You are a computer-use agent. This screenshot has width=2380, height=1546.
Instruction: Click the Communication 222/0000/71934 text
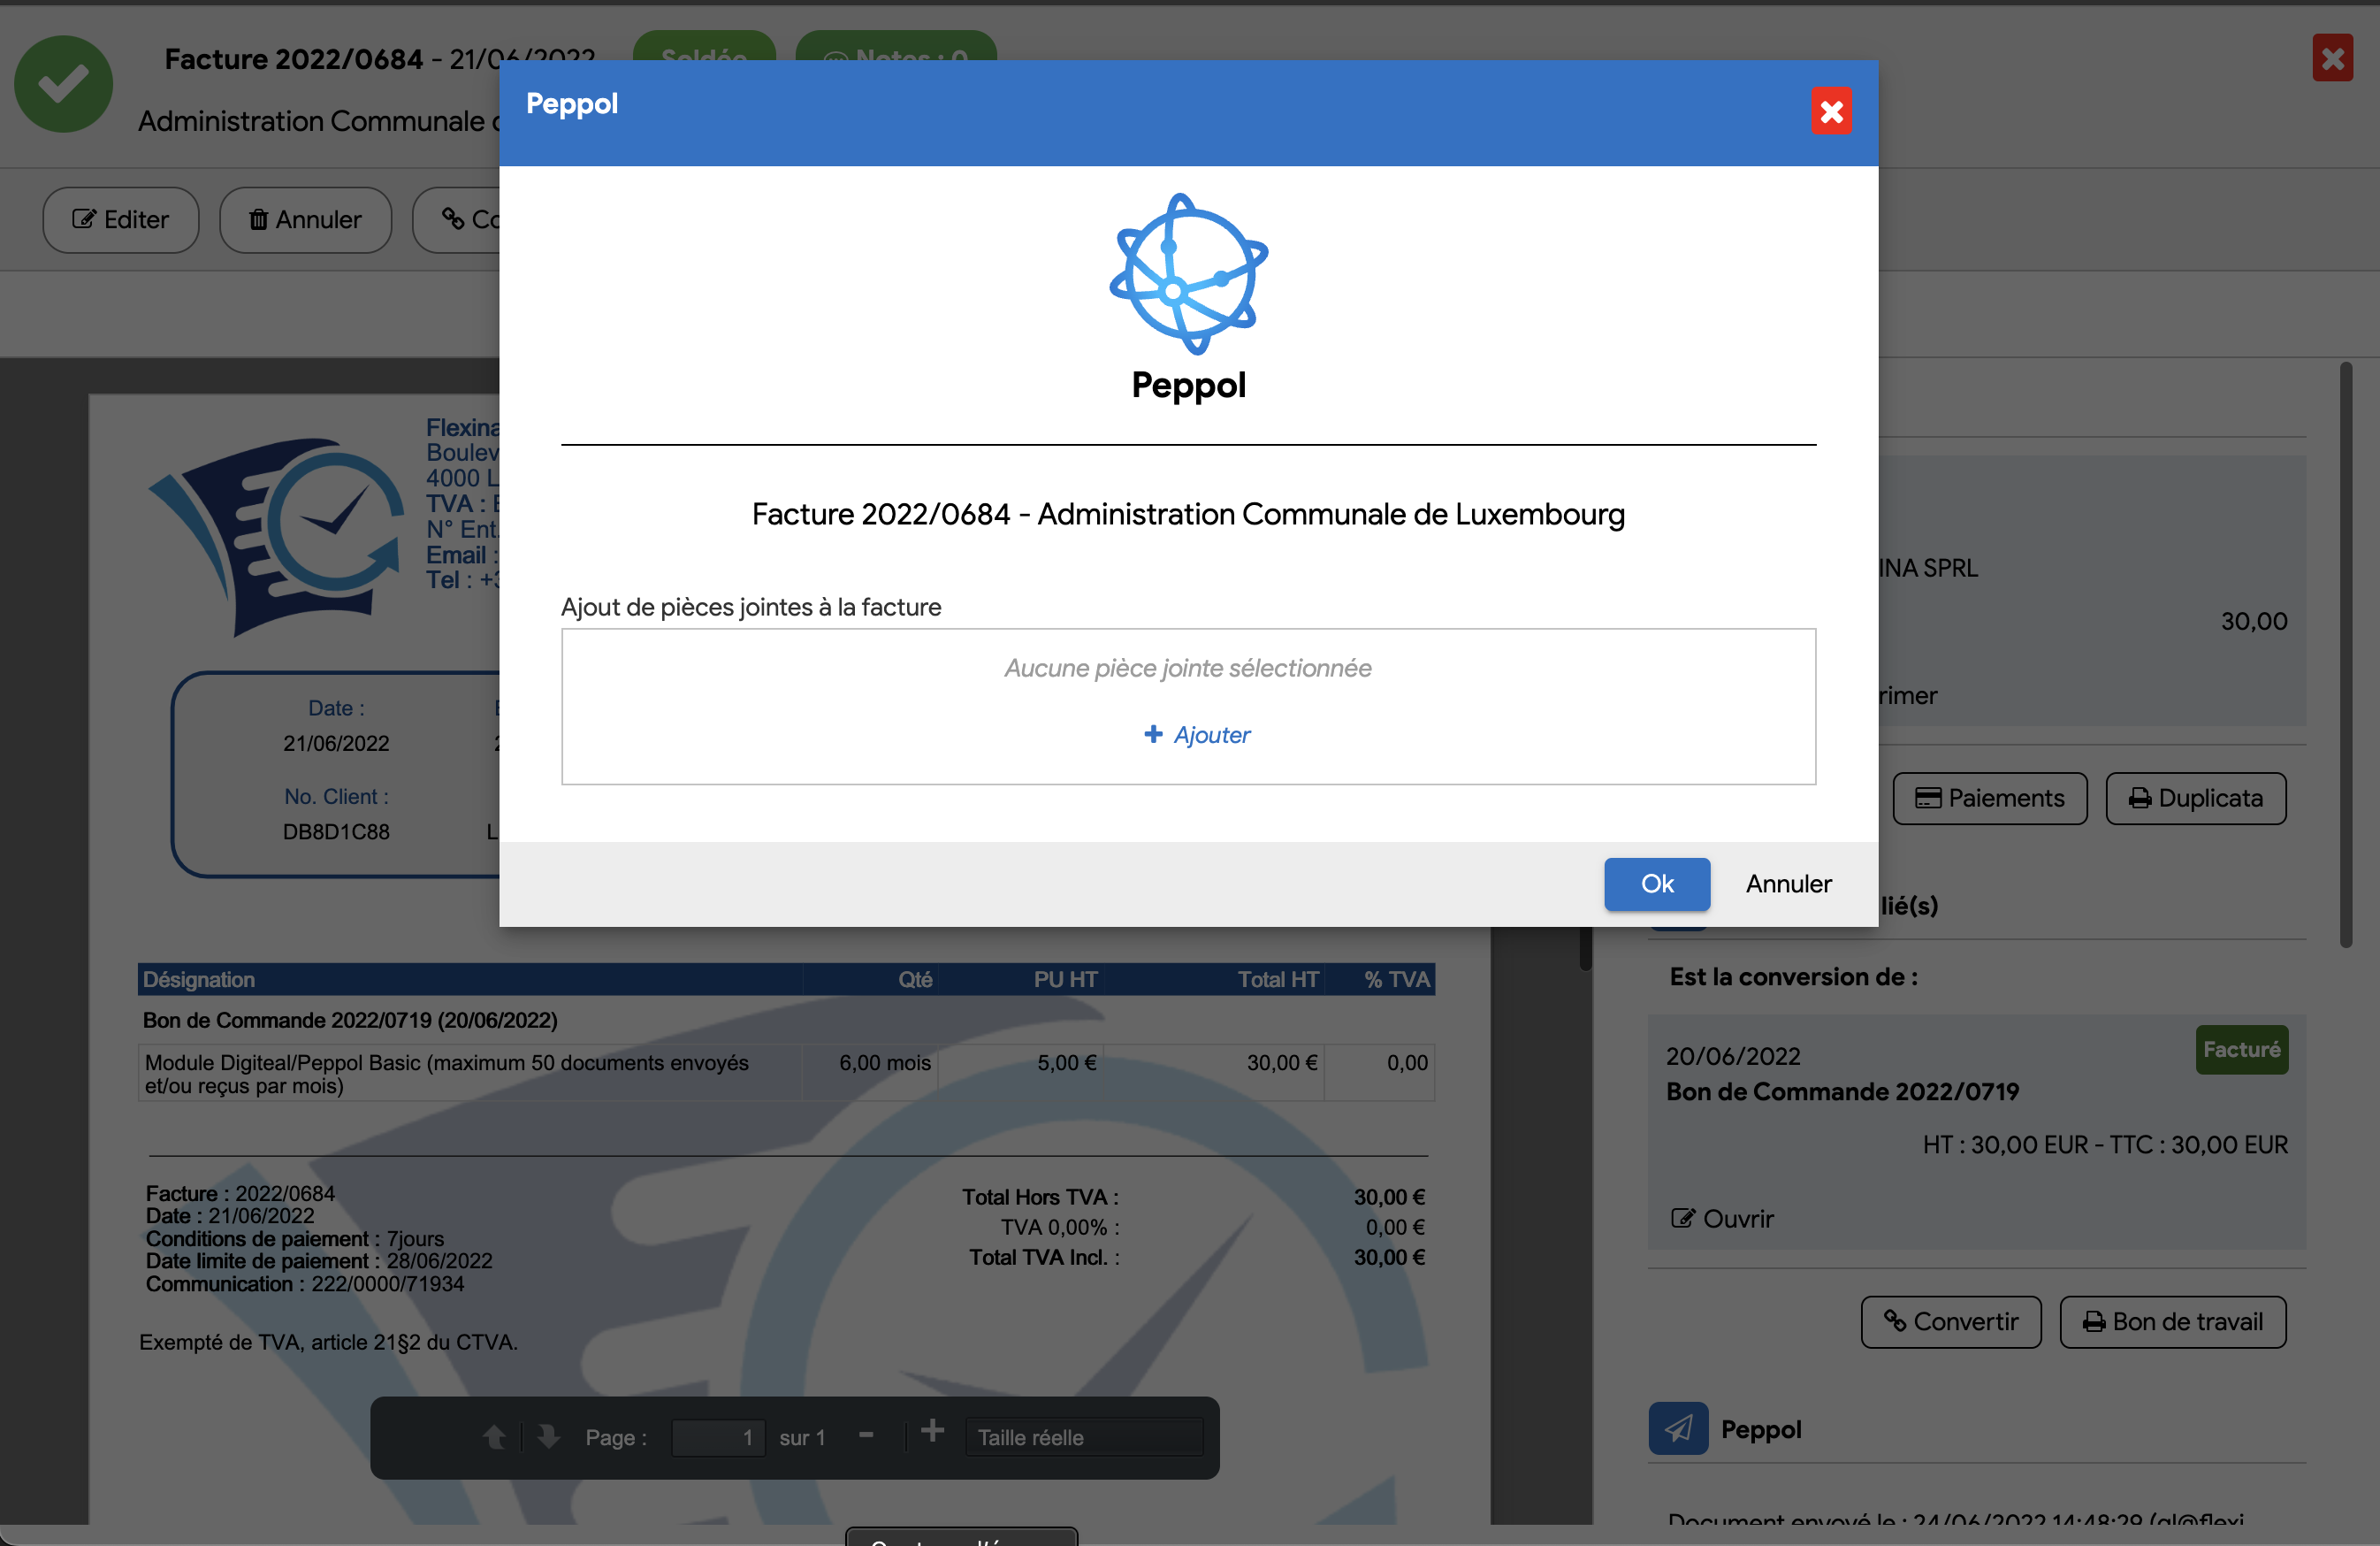305,1284
